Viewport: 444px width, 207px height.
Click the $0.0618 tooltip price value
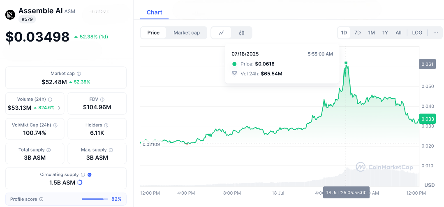point(265,64)
